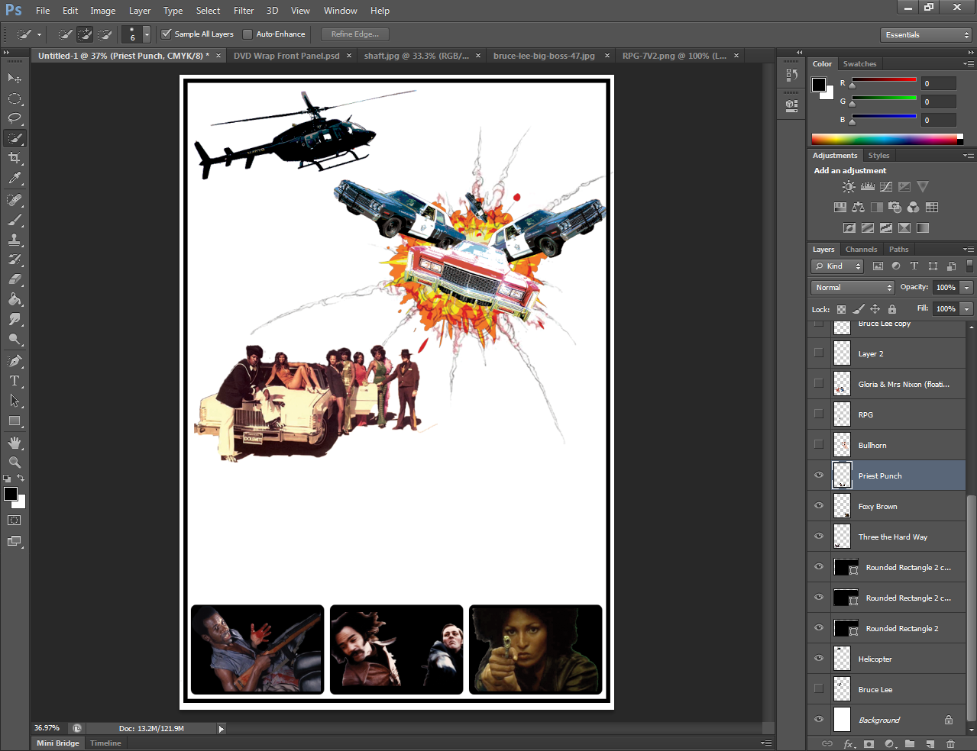Add a layer mask
This screenshot has height=751, width=977.
click(x=869, y=743)
